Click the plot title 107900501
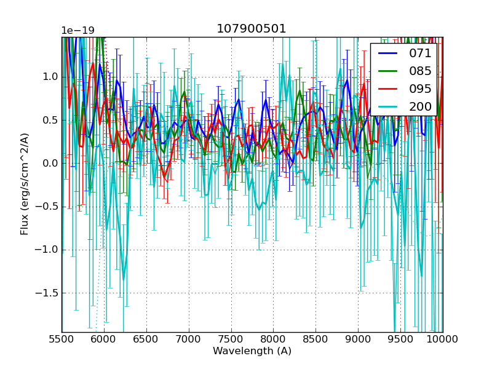Screen dimensions: 492x369 252,29
